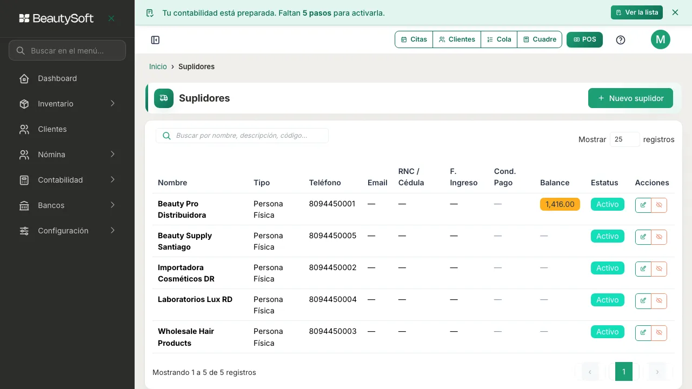This screenshot has height=389, width=692.
Task: Deactivate Beauty Pro Distribuidora via eye-slash
Action: [x=659, y=205]
